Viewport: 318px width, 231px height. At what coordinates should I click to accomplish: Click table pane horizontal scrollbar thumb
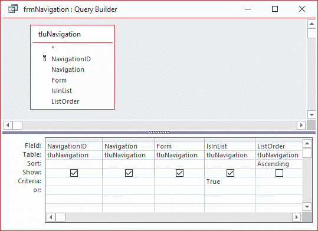(x=18, y=126)
